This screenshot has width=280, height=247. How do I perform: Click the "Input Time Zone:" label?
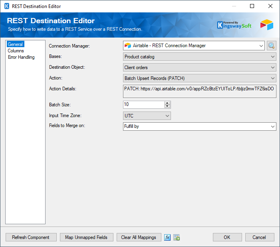tap(65, 116)
